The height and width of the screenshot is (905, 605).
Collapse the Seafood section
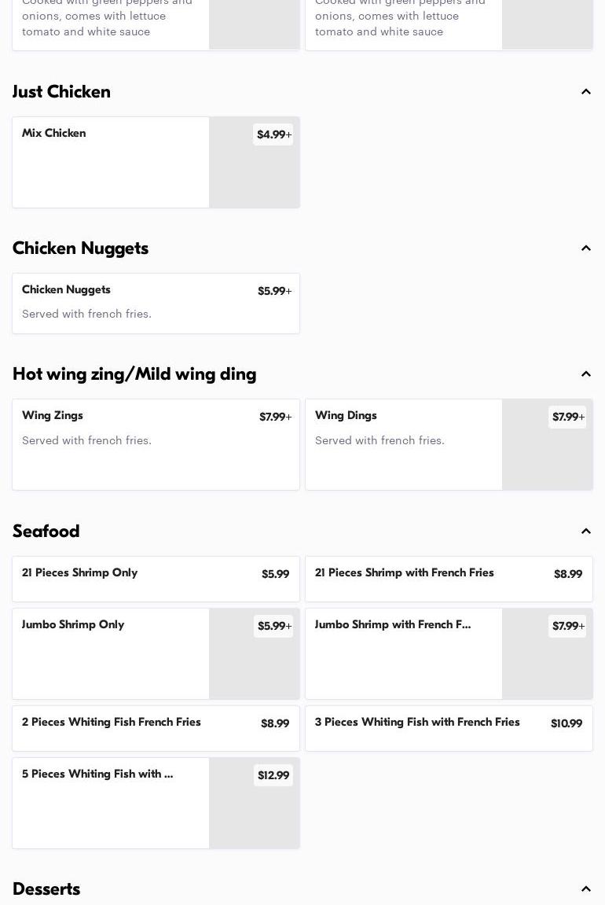[585, 532]
